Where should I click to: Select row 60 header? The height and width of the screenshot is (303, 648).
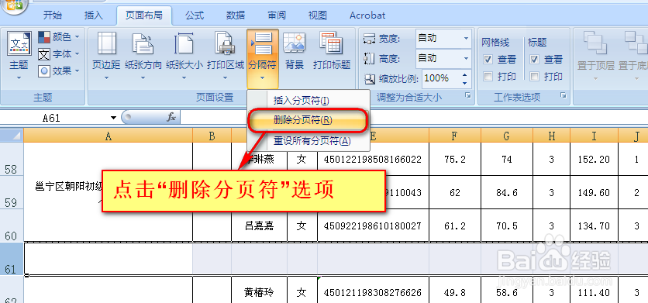click(x=12, y=226)
